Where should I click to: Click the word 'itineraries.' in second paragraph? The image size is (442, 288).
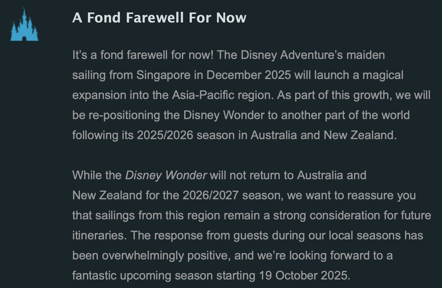(100, 235)
